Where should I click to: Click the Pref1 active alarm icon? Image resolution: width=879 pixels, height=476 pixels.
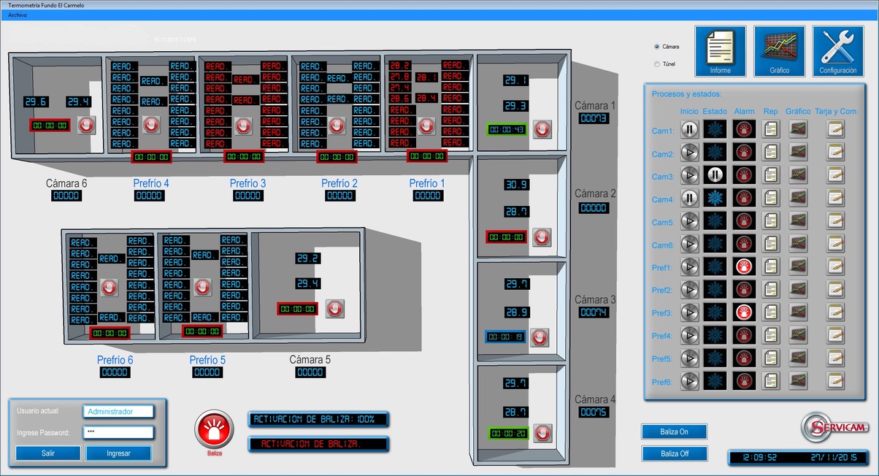point(744,267)
